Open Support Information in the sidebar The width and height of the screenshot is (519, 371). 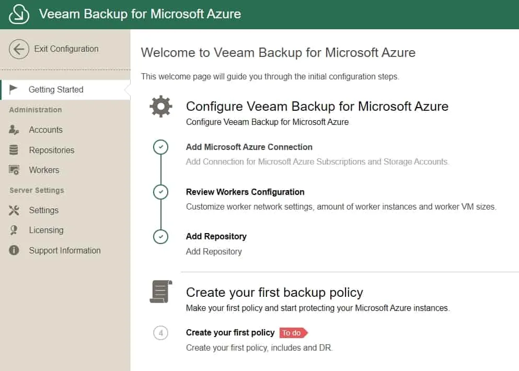pyautogui.click(x=64, y=250)
